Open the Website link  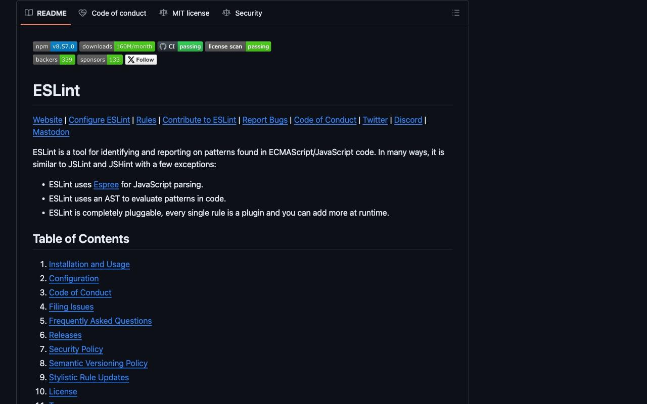click(x=48, y=120)
